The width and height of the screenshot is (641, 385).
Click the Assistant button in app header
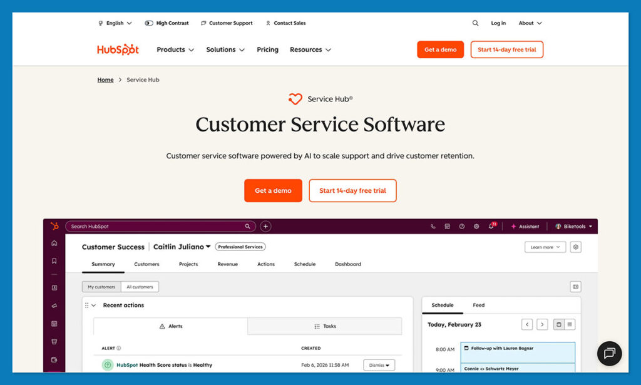[525, 227]
